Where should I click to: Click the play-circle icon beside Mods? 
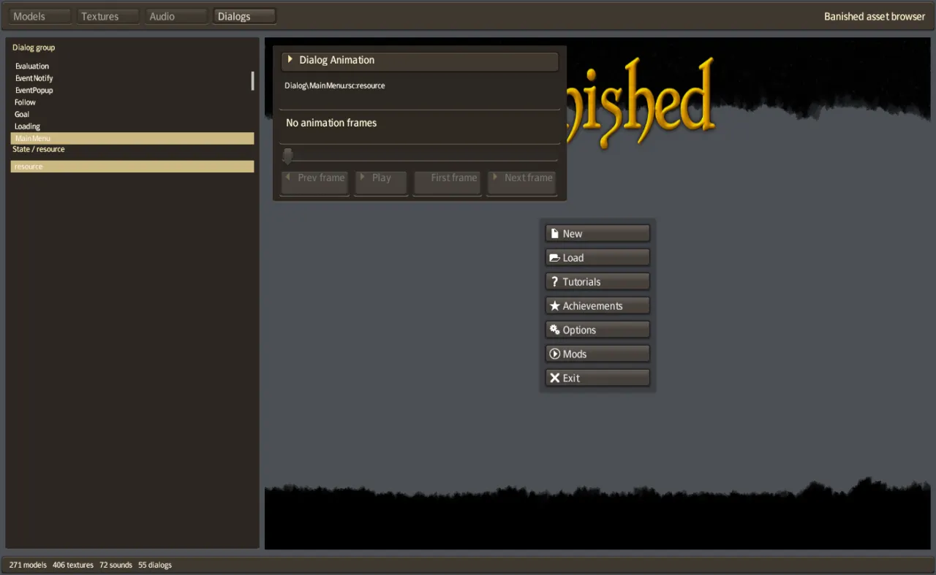click(x=555, y=354)
